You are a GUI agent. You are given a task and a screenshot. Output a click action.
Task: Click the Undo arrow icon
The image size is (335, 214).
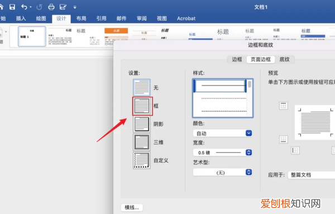point(24,7)
